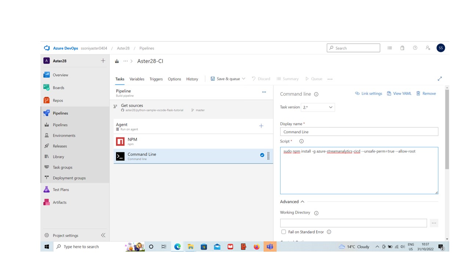Open Windows Start menu
Image resolution: width=470 pixels, height=264 pixels.
47,247
